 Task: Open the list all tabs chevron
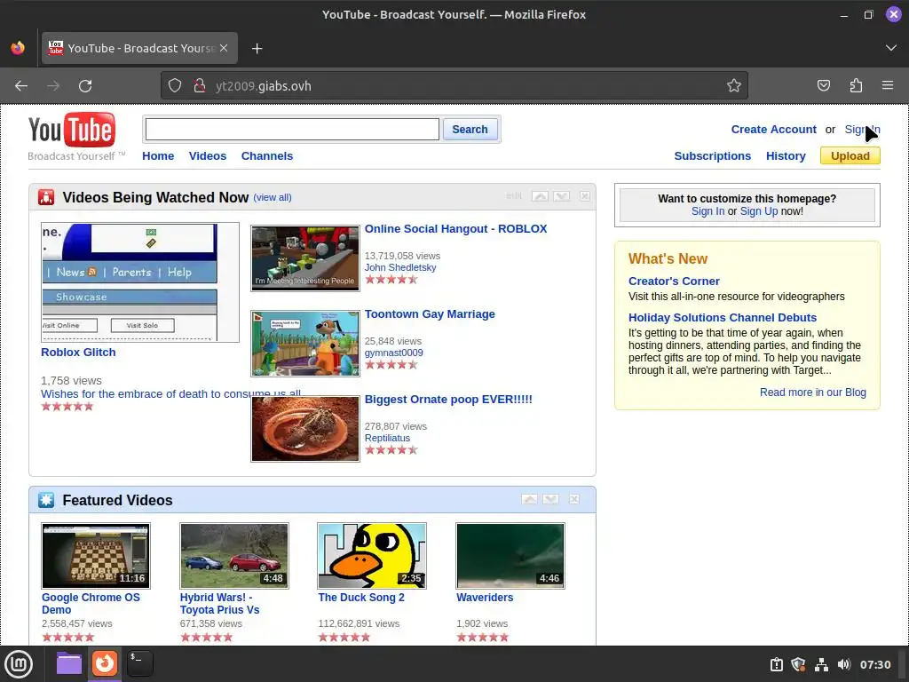click(891, 48)
